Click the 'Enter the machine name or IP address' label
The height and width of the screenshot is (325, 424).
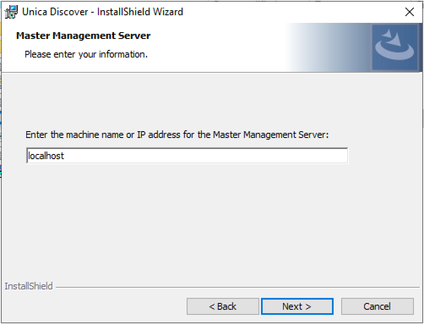pyautogui.click(x=177, y=135)
